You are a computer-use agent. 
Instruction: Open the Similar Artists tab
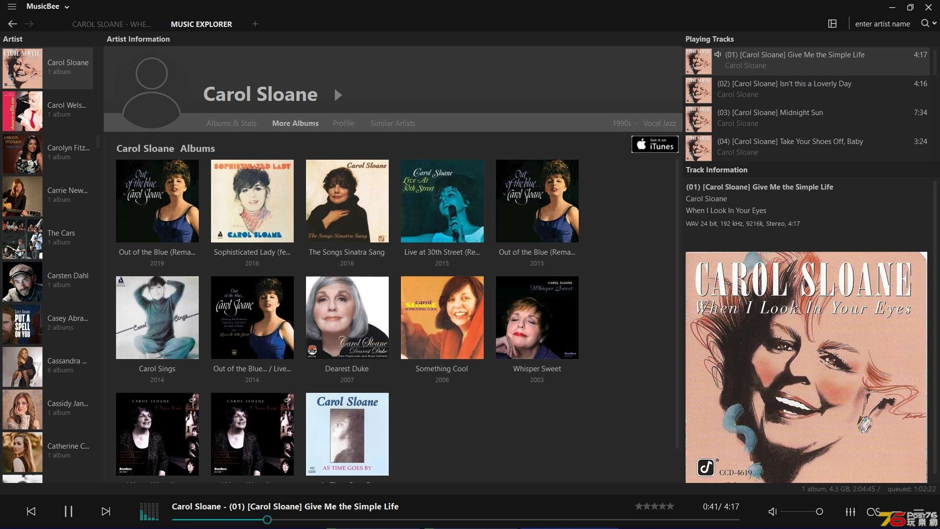(x=393, y=123)
